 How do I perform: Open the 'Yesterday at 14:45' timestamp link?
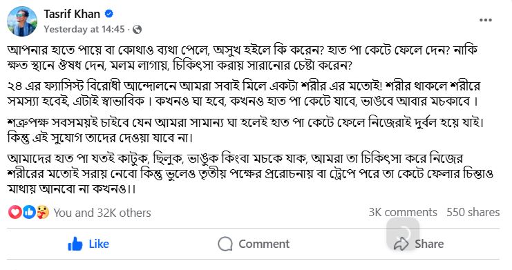(84, 29)
